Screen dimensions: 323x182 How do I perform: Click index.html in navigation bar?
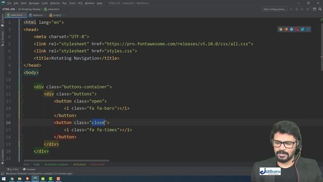(51, 9)
